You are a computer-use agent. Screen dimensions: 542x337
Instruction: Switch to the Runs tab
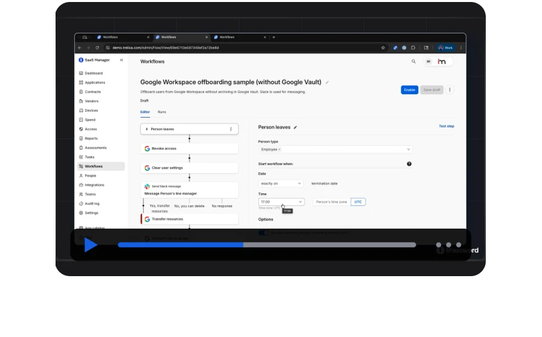162,112
